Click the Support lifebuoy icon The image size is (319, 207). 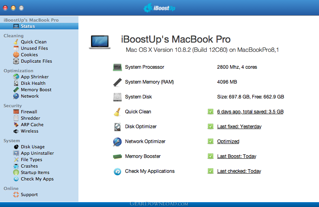coord(16,195)
